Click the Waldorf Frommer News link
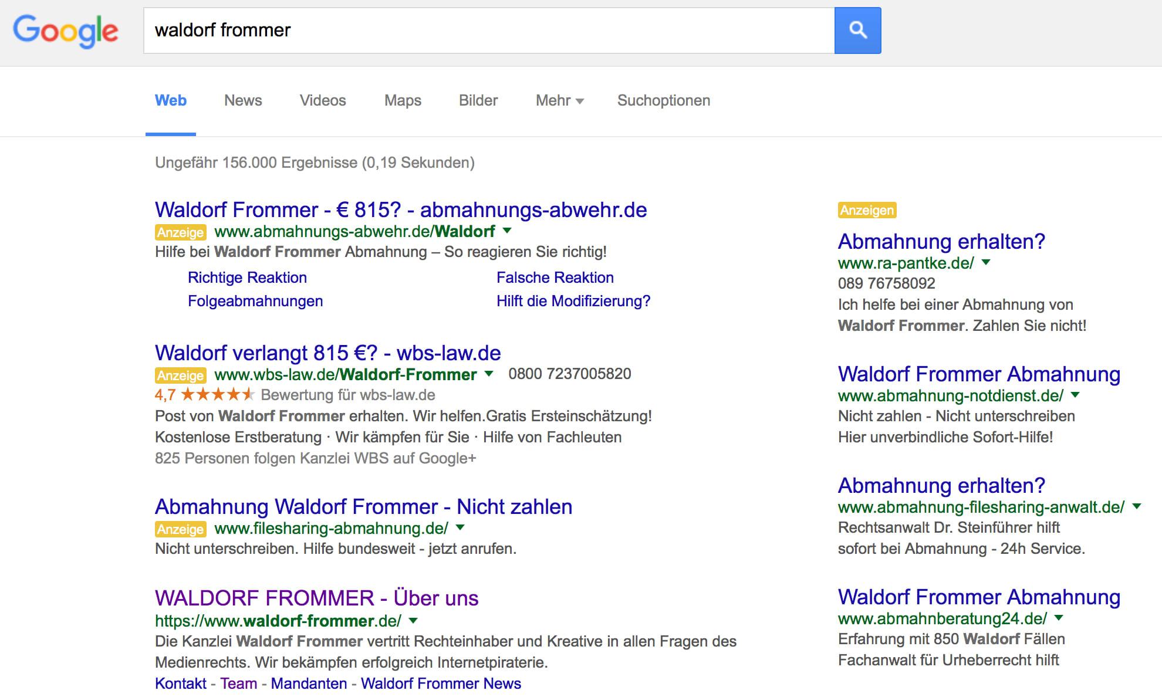 (x=441, y=683)
